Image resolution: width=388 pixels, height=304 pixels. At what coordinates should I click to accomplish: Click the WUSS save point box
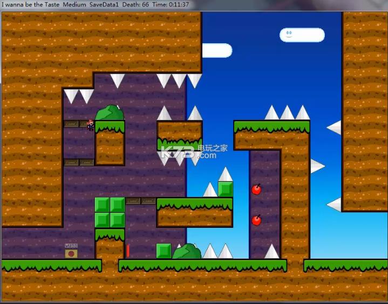click(71, 252)
